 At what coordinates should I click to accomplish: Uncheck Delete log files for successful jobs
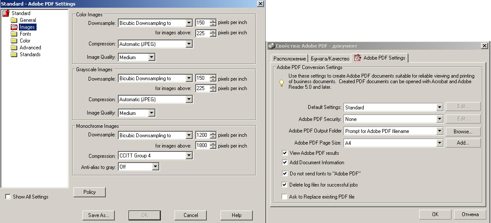click(285, 184)
